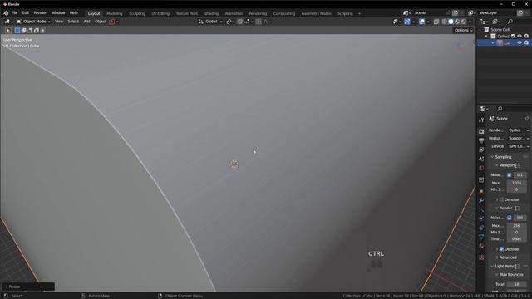Switch to the UV Editing workspace tab
Viewport: 532px width, 299px height.
pos(160,13)
